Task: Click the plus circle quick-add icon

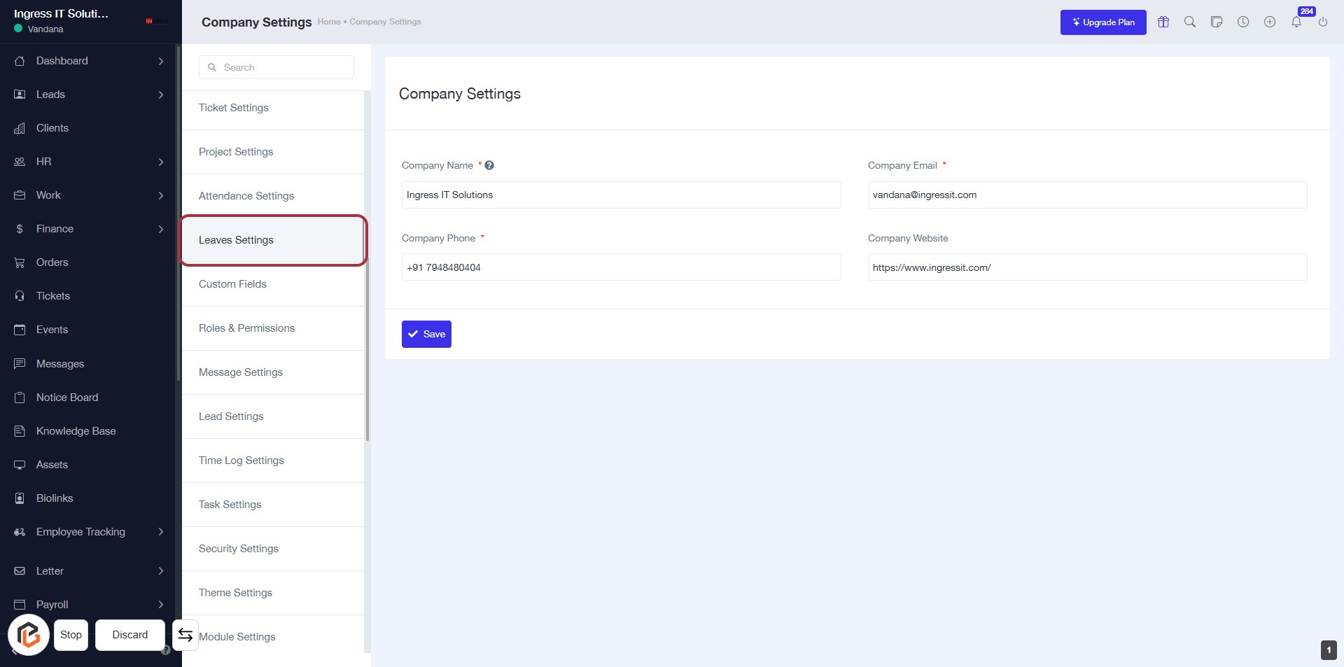Action: point(1270,22)
